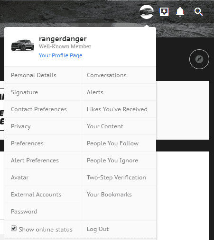Select Personal Details menu entry
Screen dimensions: 214x240
point(42,75)
